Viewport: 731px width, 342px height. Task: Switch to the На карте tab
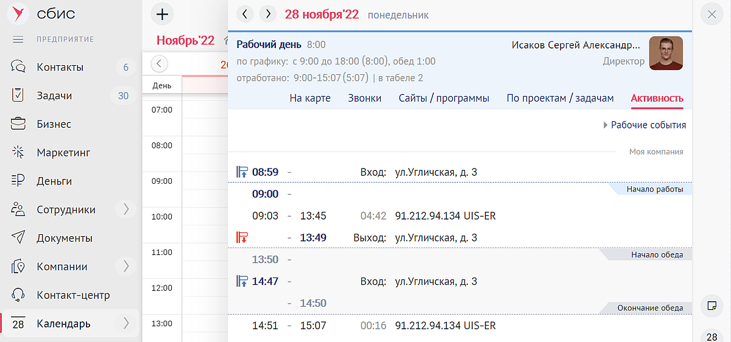tap(310, 99)
